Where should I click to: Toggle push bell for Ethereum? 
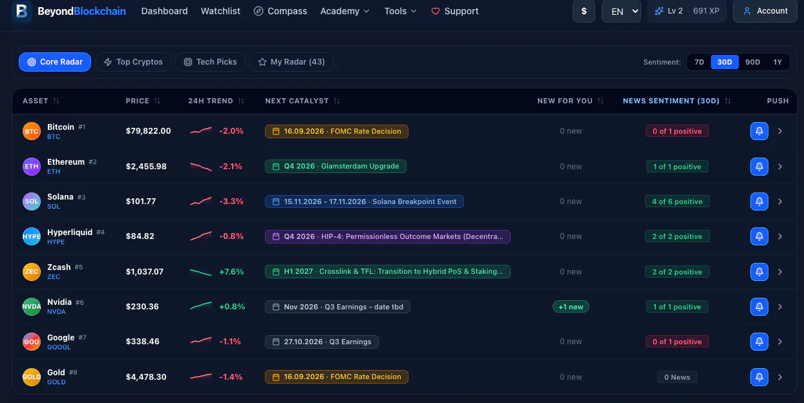coord(759,167)
